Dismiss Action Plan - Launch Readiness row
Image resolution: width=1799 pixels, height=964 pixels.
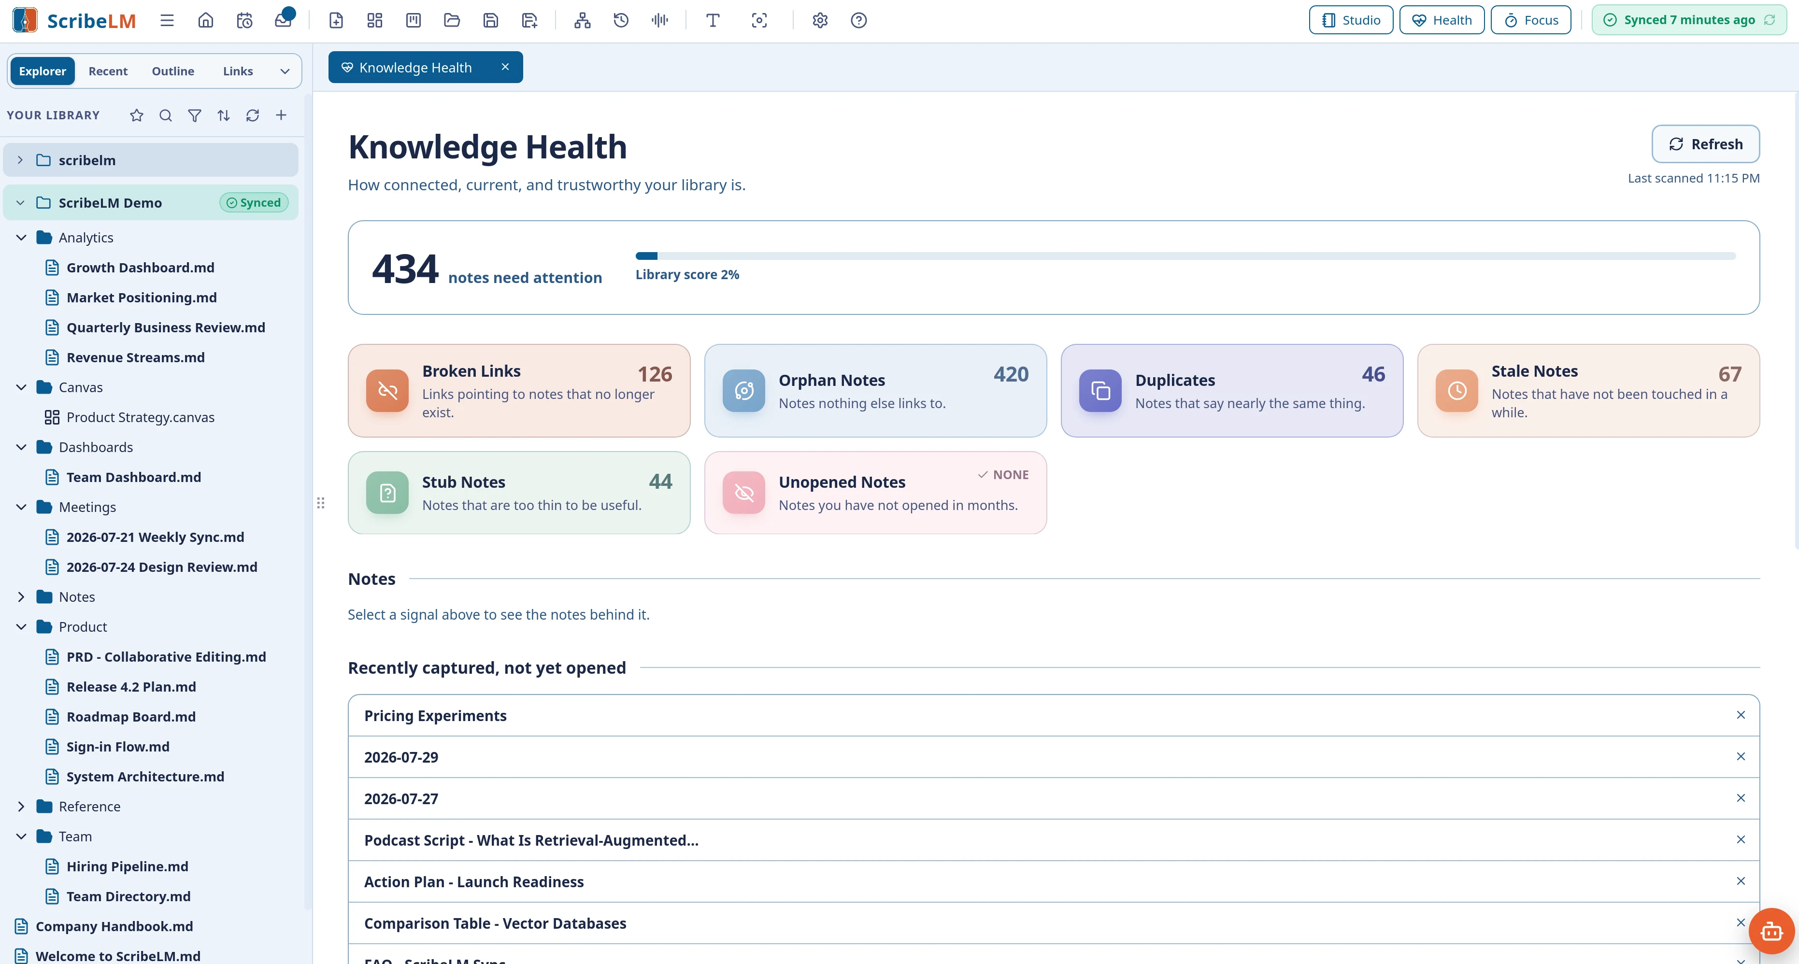coord(1741,881)
